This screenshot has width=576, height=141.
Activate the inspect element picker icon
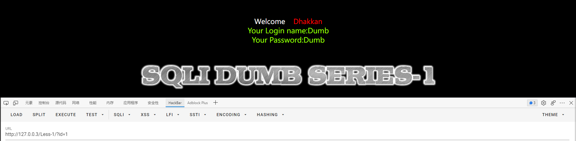click(6, 103)
